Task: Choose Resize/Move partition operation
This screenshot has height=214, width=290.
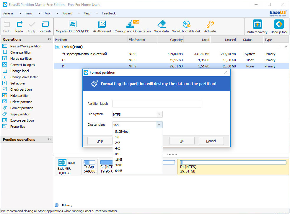Action: (x=26, y=46)
